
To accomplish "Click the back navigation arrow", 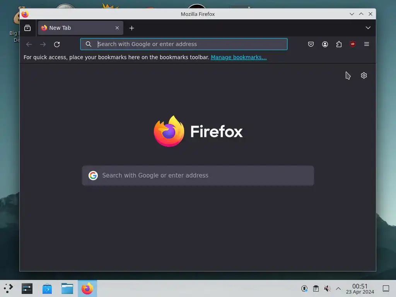I will point(29,44).
